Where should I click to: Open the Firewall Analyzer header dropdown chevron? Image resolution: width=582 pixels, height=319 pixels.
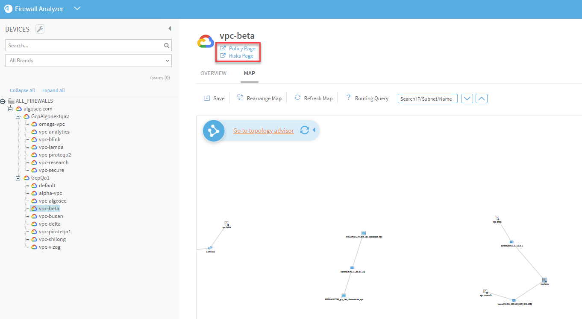(77, 9)
